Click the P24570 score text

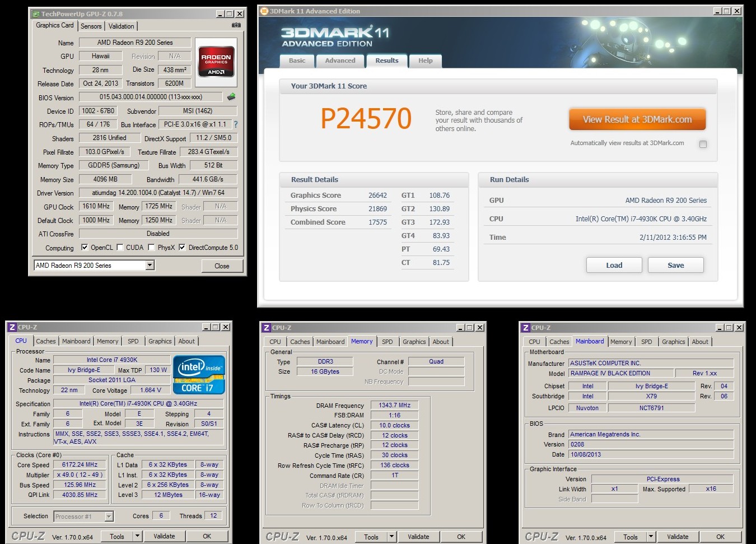click(366, 119)
